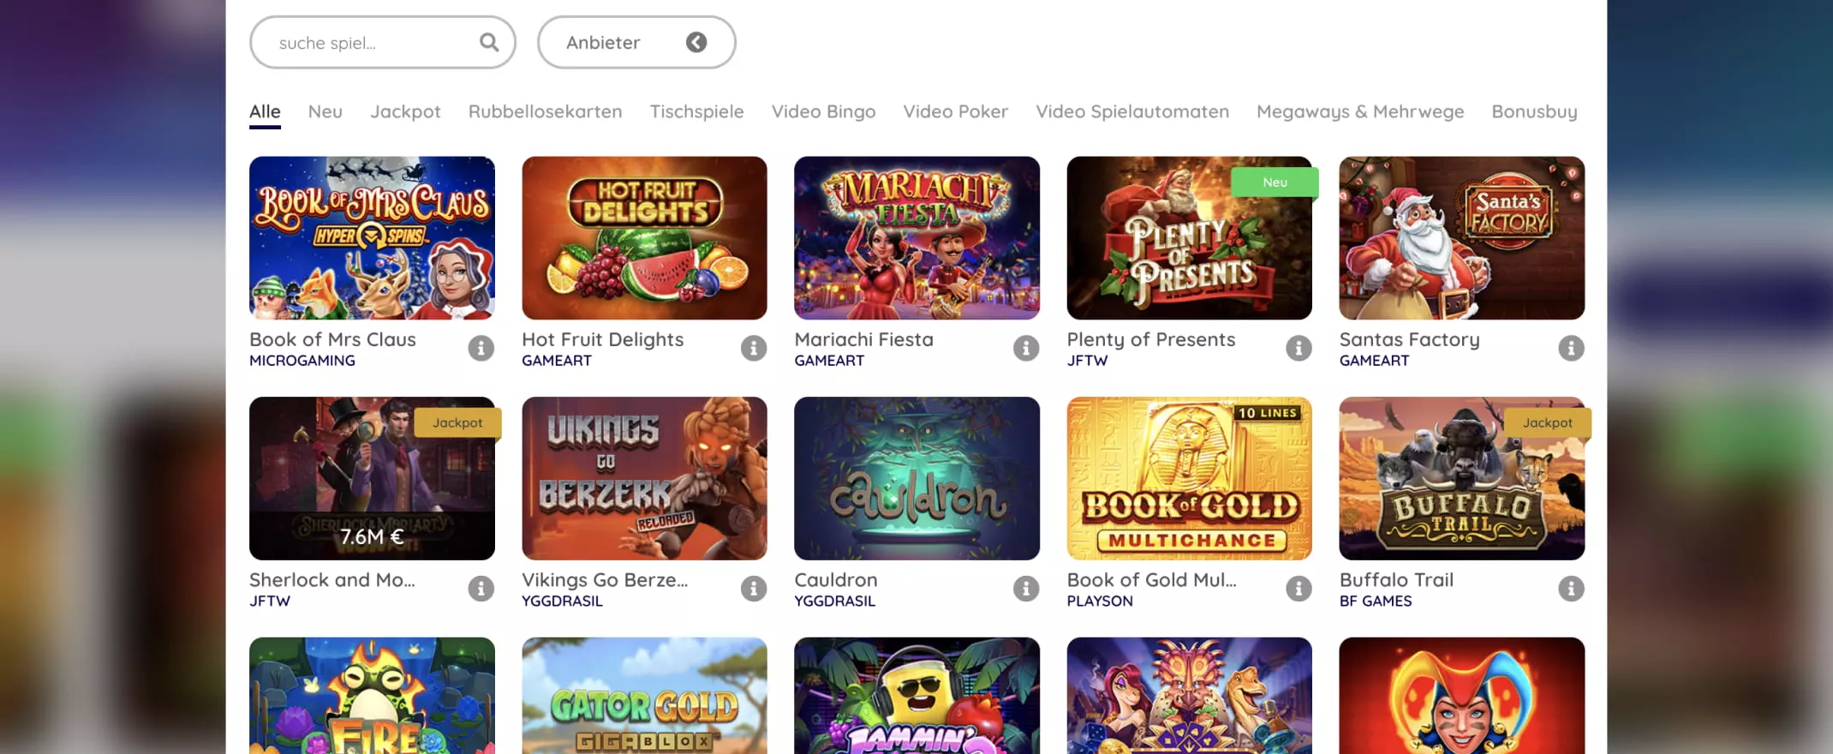Open info for Sherlock and Moriarty
This screenshot has height=754, width=1833.
481,589
